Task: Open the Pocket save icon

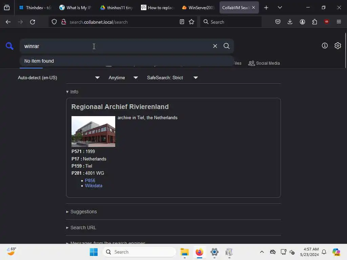Action: [278, 22]
